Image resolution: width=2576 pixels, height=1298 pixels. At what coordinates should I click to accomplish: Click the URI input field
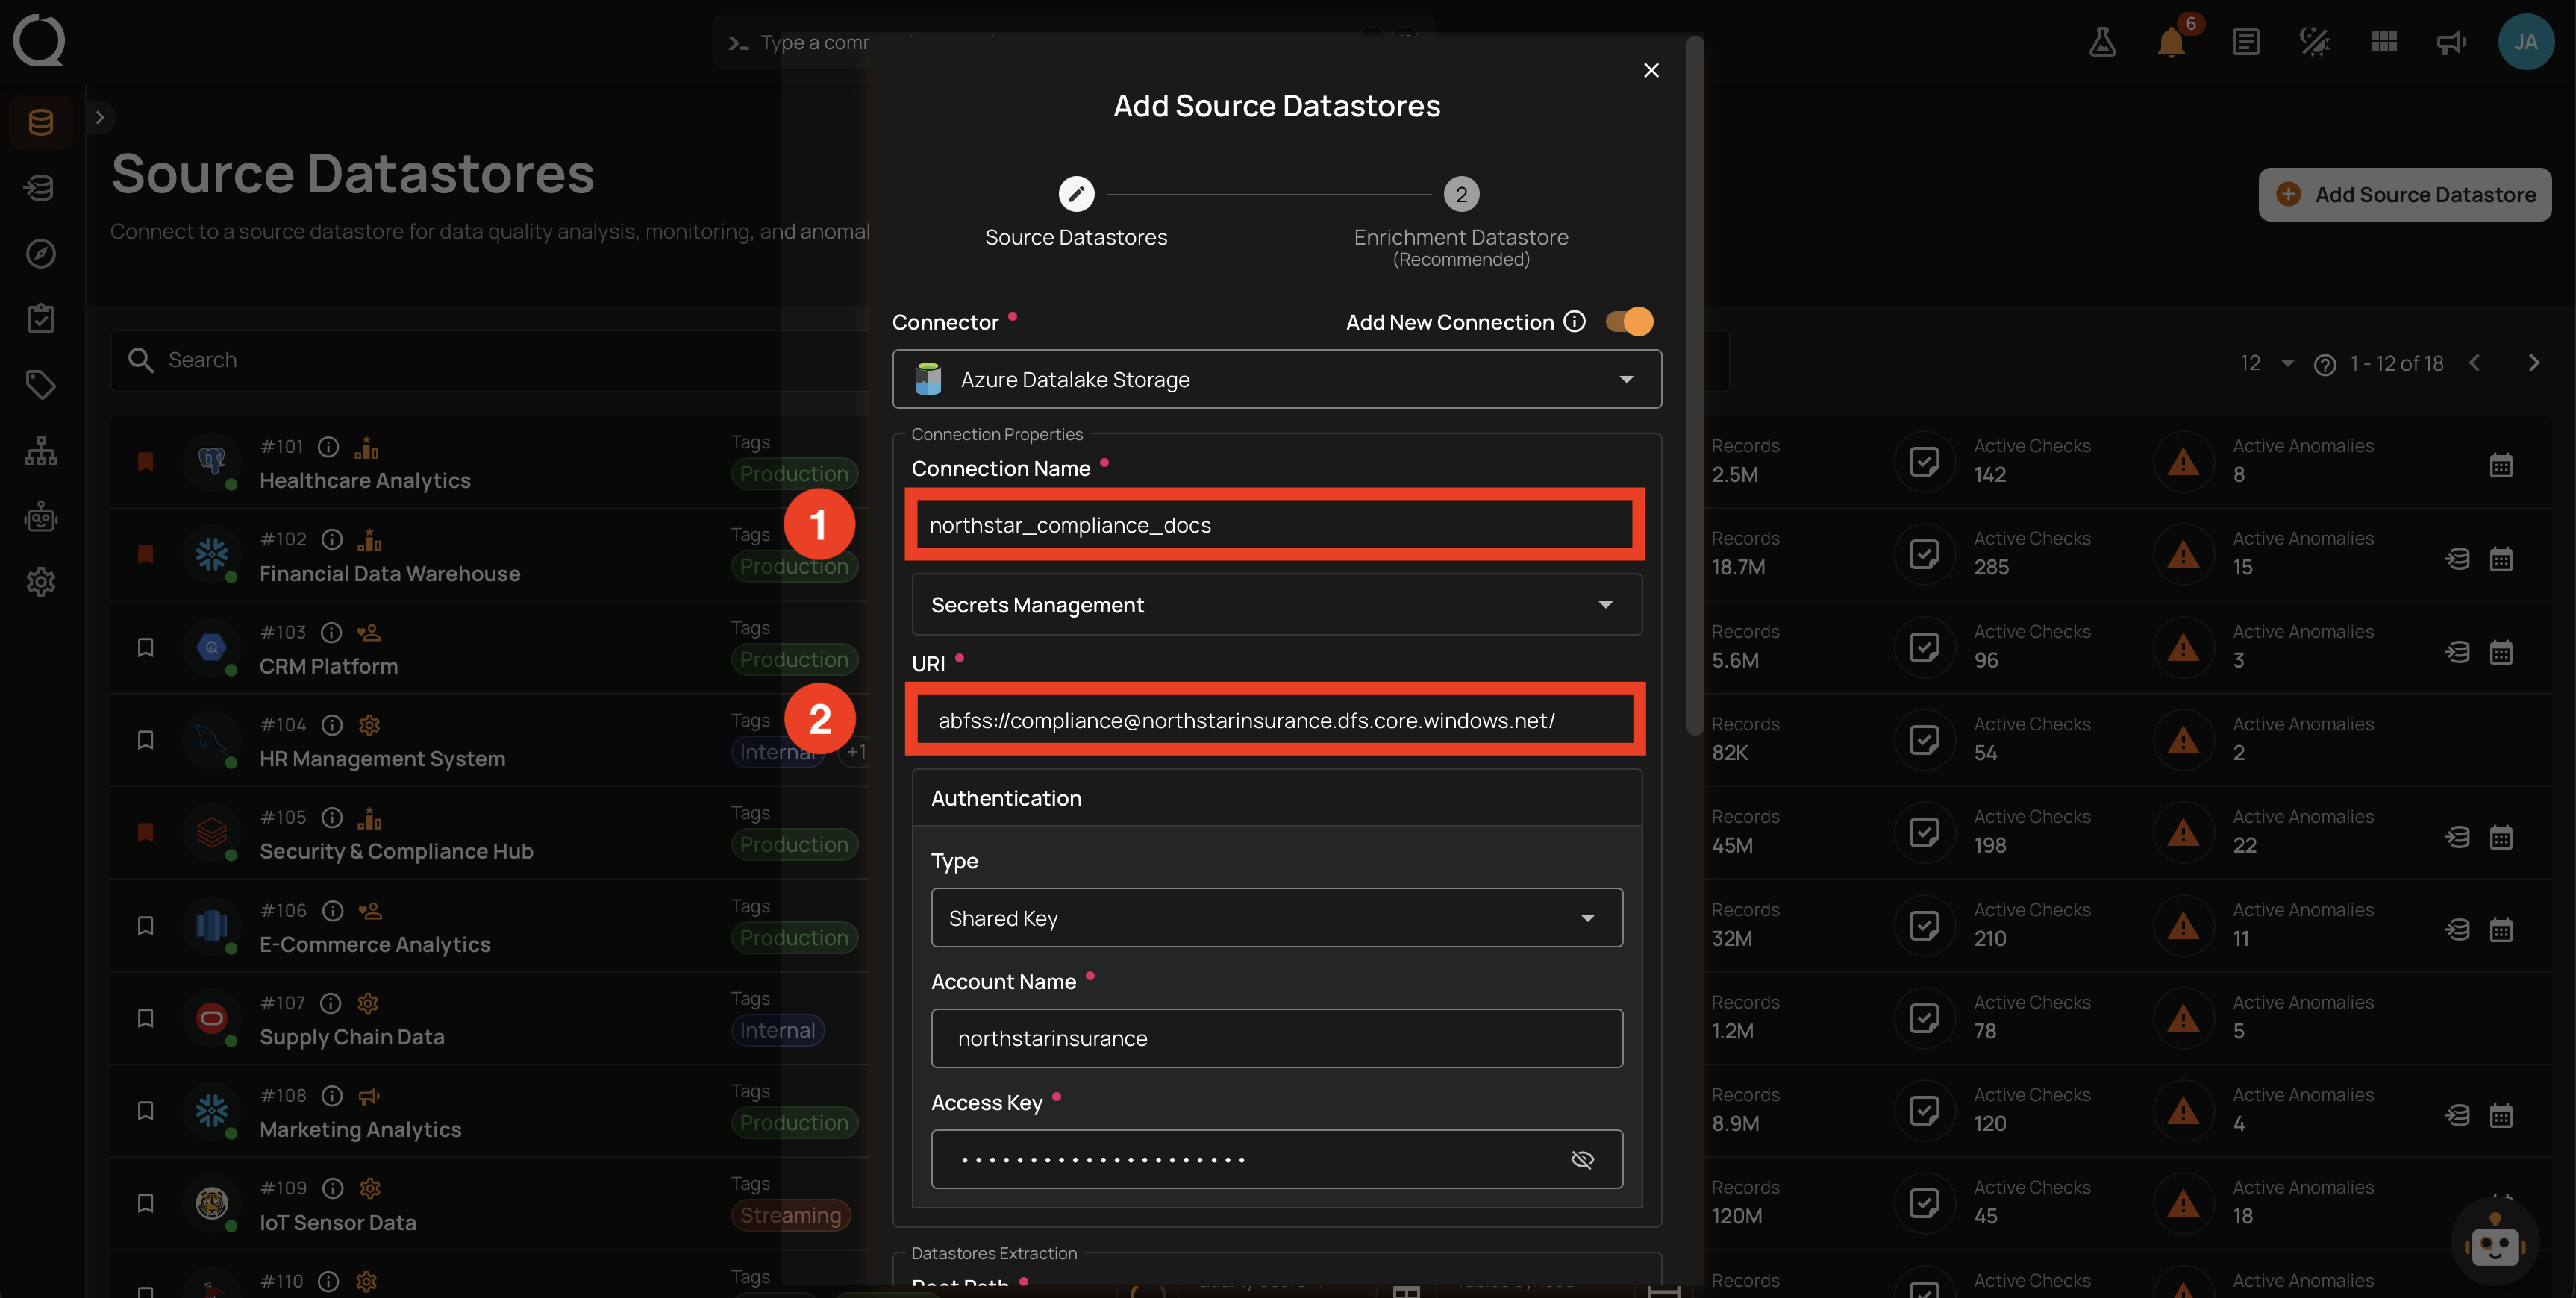1275,719
